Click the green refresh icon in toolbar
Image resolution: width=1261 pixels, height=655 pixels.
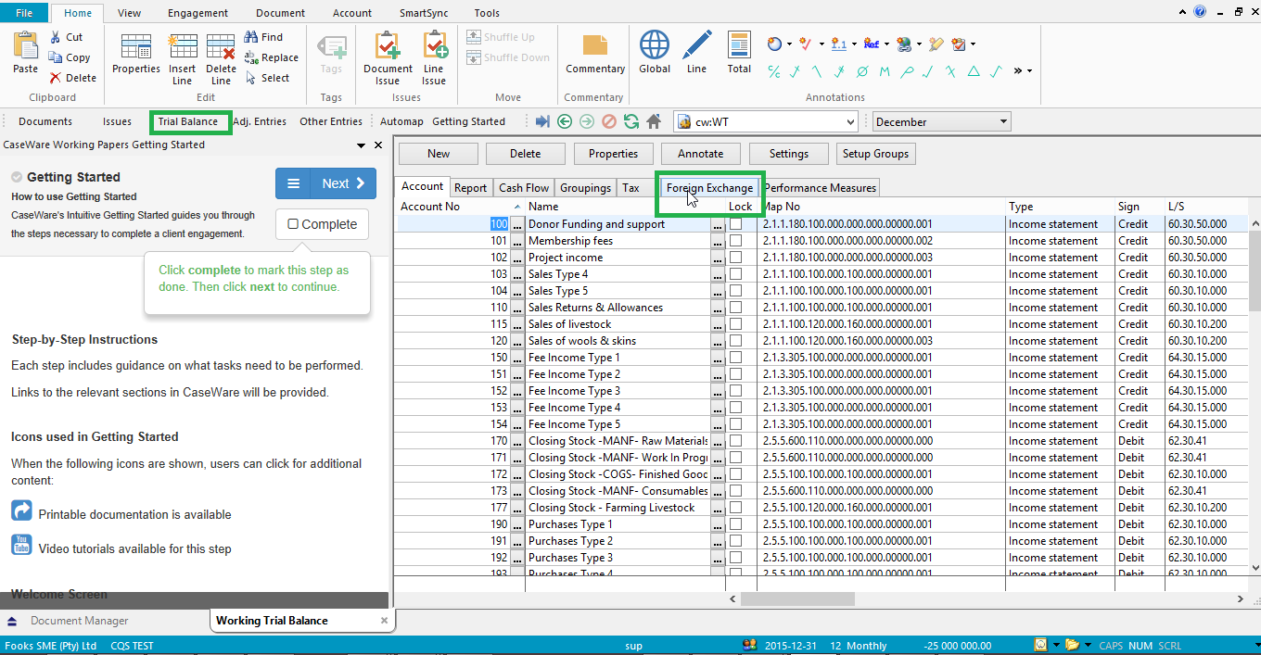click(631, 121)
